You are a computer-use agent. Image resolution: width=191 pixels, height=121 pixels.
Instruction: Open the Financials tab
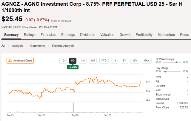pyautogui.click(x=48, y=35)
